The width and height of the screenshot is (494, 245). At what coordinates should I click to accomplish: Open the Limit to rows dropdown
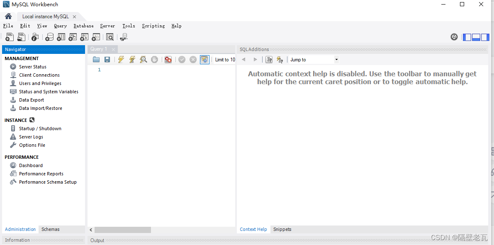pyautogui.click(x=225, y=60)
